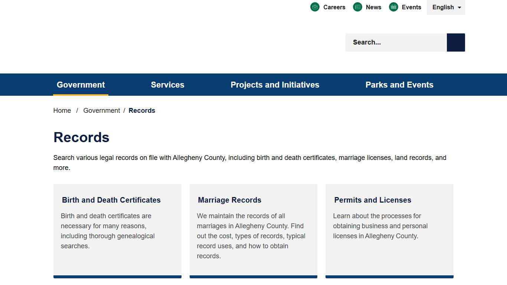Open the Marriage Records card
Screen dimensions: 507x285
click(x=229, y=200)
